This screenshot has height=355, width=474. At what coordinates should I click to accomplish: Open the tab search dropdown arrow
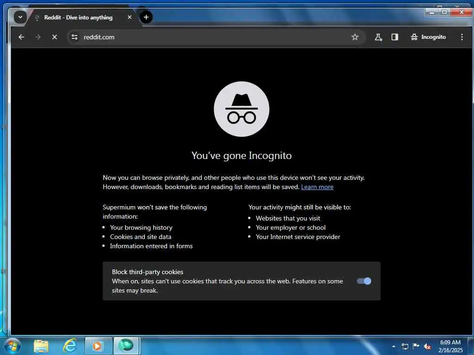[20, 17]
